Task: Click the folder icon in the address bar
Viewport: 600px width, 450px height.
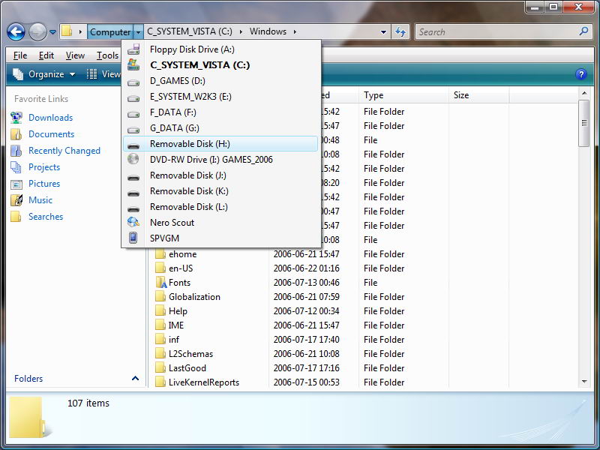Action: tap(67, 31)
